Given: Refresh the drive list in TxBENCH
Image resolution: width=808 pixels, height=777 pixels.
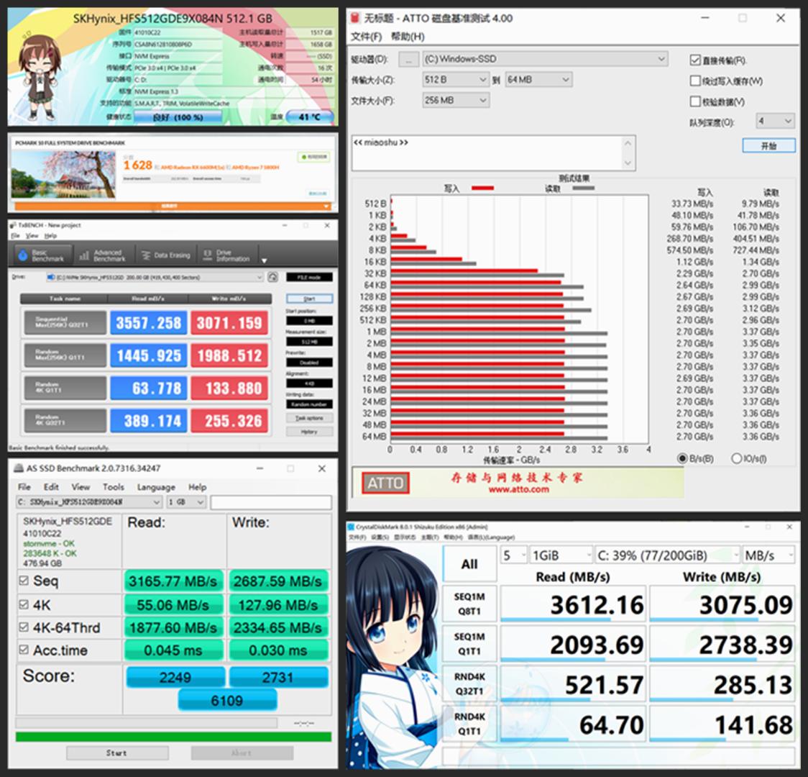Looking at the screenshot, I should tap(273, 276).
